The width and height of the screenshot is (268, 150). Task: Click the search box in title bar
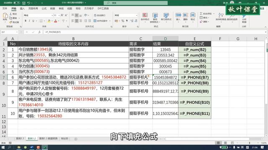pos(136,3)
